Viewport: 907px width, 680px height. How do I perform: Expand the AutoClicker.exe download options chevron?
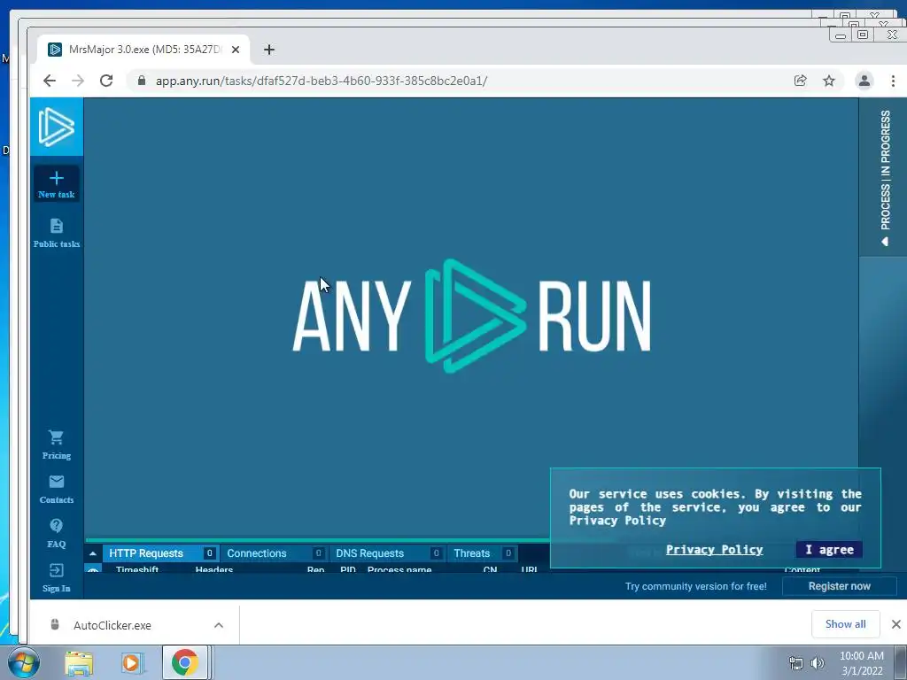(219, 625)
